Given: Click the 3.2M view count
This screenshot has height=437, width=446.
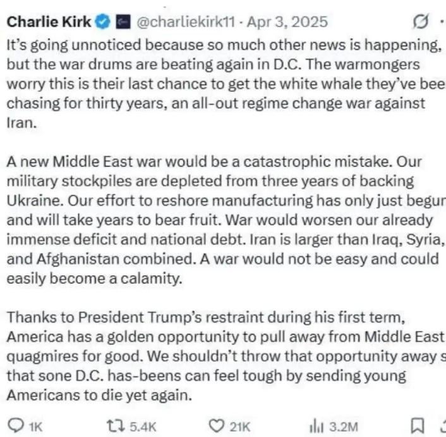Looking at the screenshot, I should click(345, 426).
